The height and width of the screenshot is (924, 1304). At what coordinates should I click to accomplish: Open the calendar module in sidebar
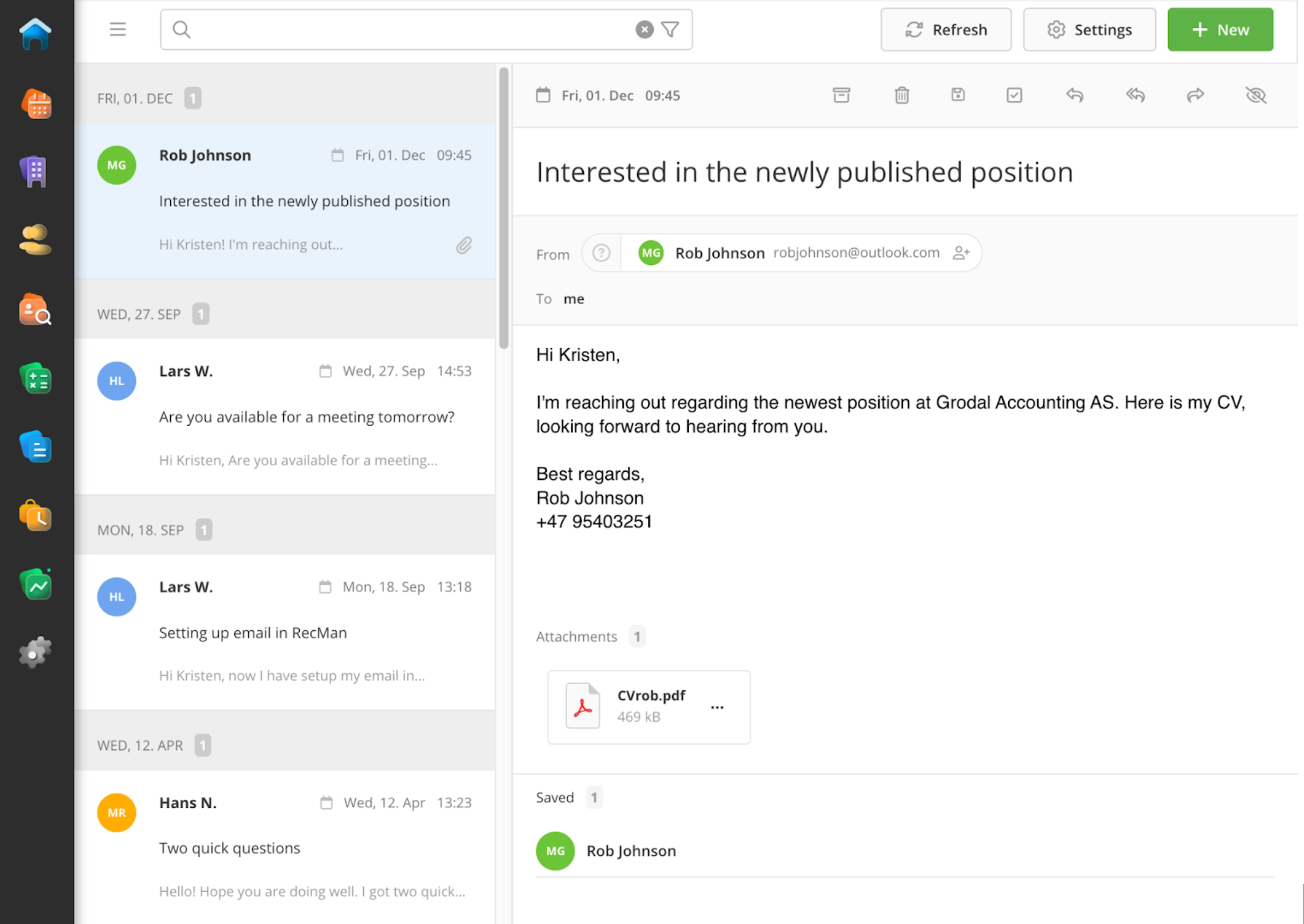36,103
